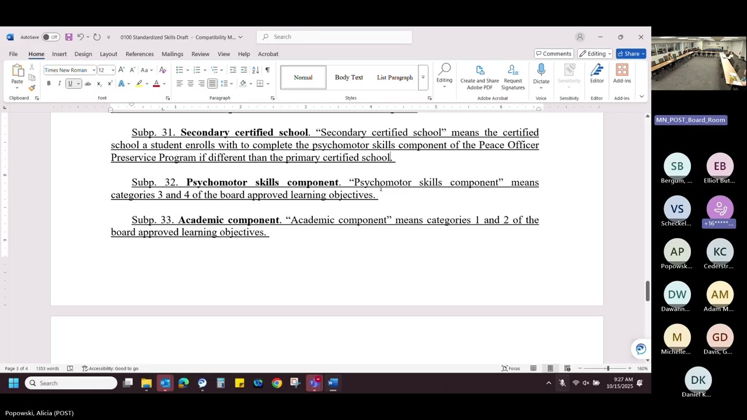
Task: Increase font size with grow icon
Action: (x=121, y=70)
